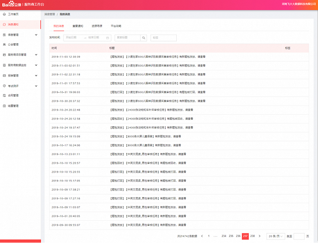The image size is (318, 243).
Task: Expand the 信息管理 menu chevron
Action: coord(36,35)
